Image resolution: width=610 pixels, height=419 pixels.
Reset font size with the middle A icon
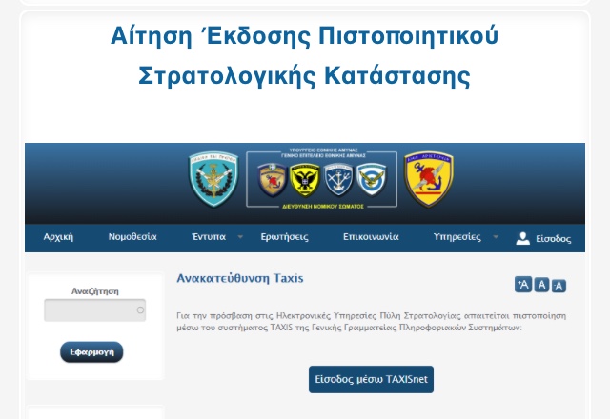(541, 285)
